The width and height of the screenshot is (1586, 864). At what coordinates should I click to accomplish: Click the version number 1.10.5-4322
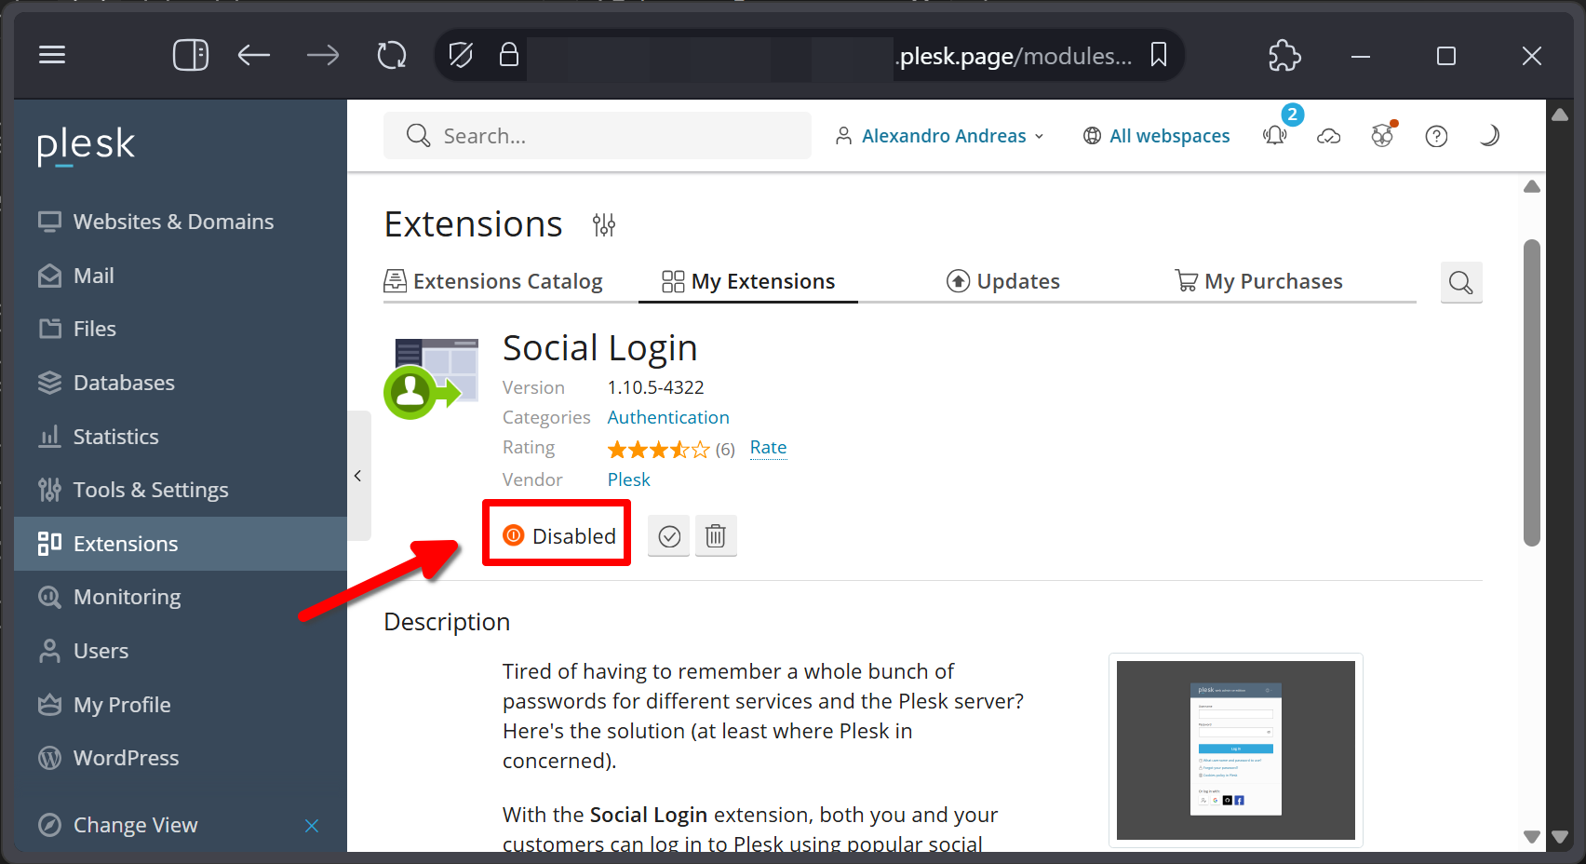click(x=655, y=387)
